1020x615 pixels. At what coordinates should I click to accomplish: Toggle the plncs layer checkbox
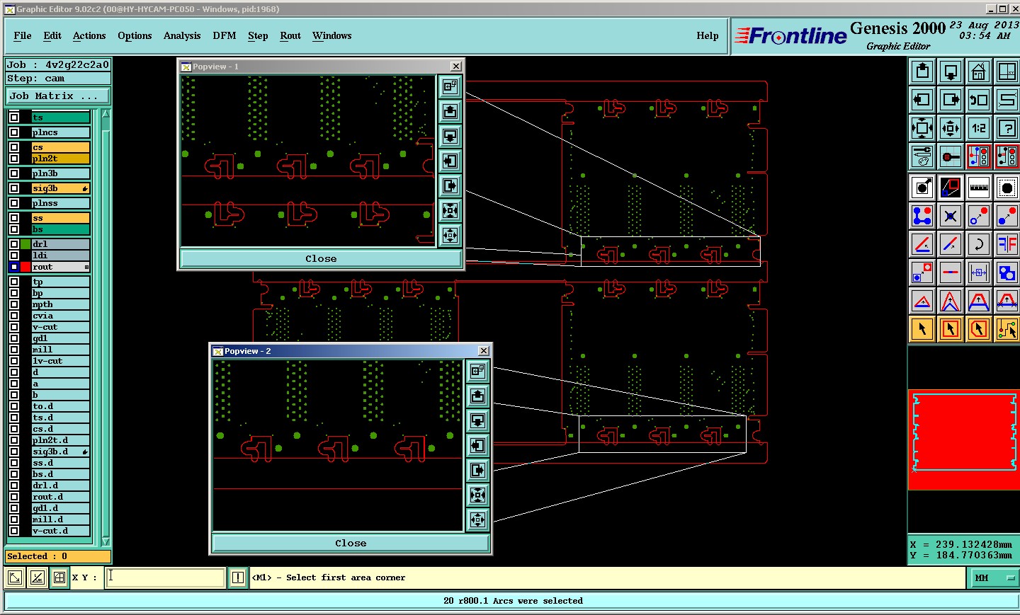pyautogui.click(x=14, y=132)
